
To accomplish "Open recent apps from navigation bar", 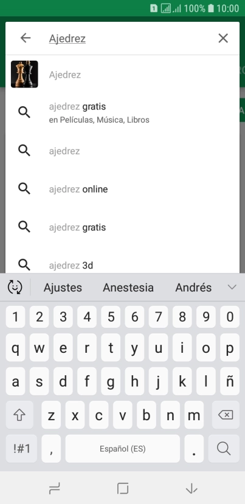I will click(54, 489).
